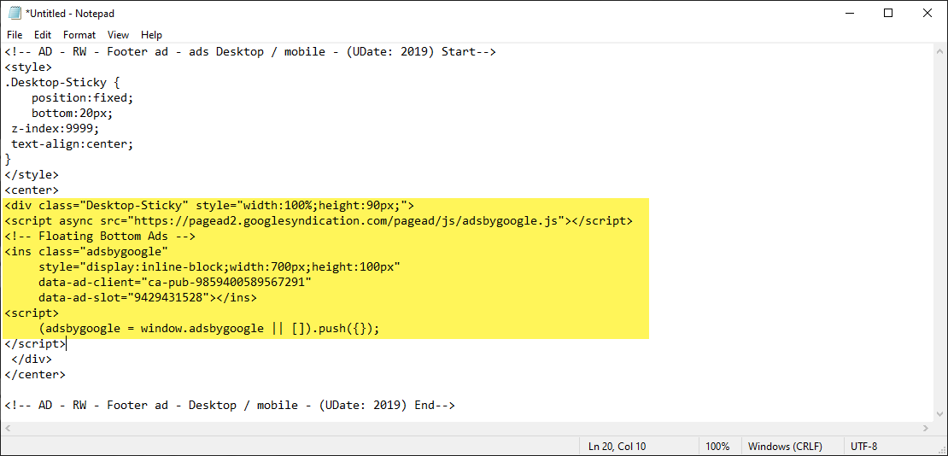Click the opening '<style>' tag line
Screen dimensions: 948x456
click(28, 67)
